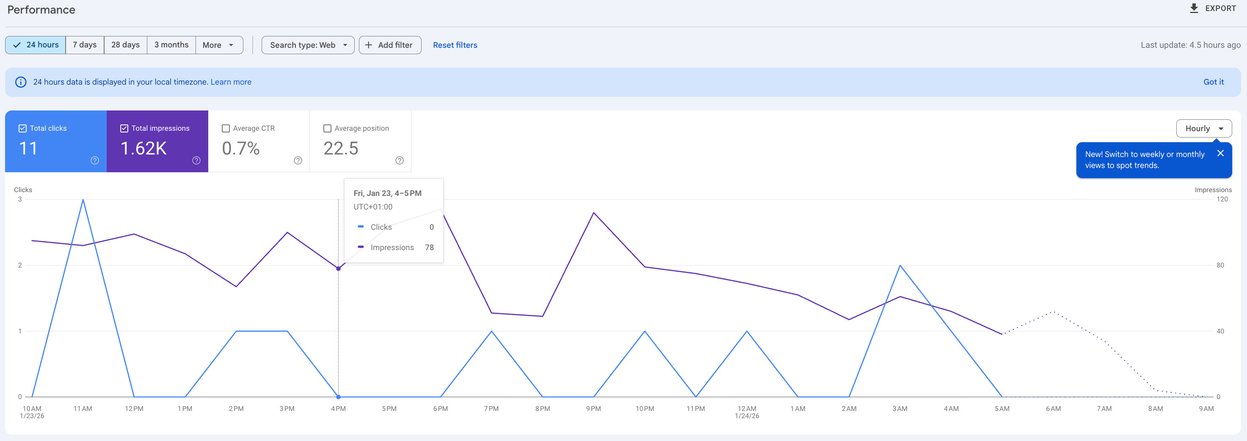Click the question mark on Total clicks card
The width and height of the screenshot is (1247, 441).
point(95,161)
